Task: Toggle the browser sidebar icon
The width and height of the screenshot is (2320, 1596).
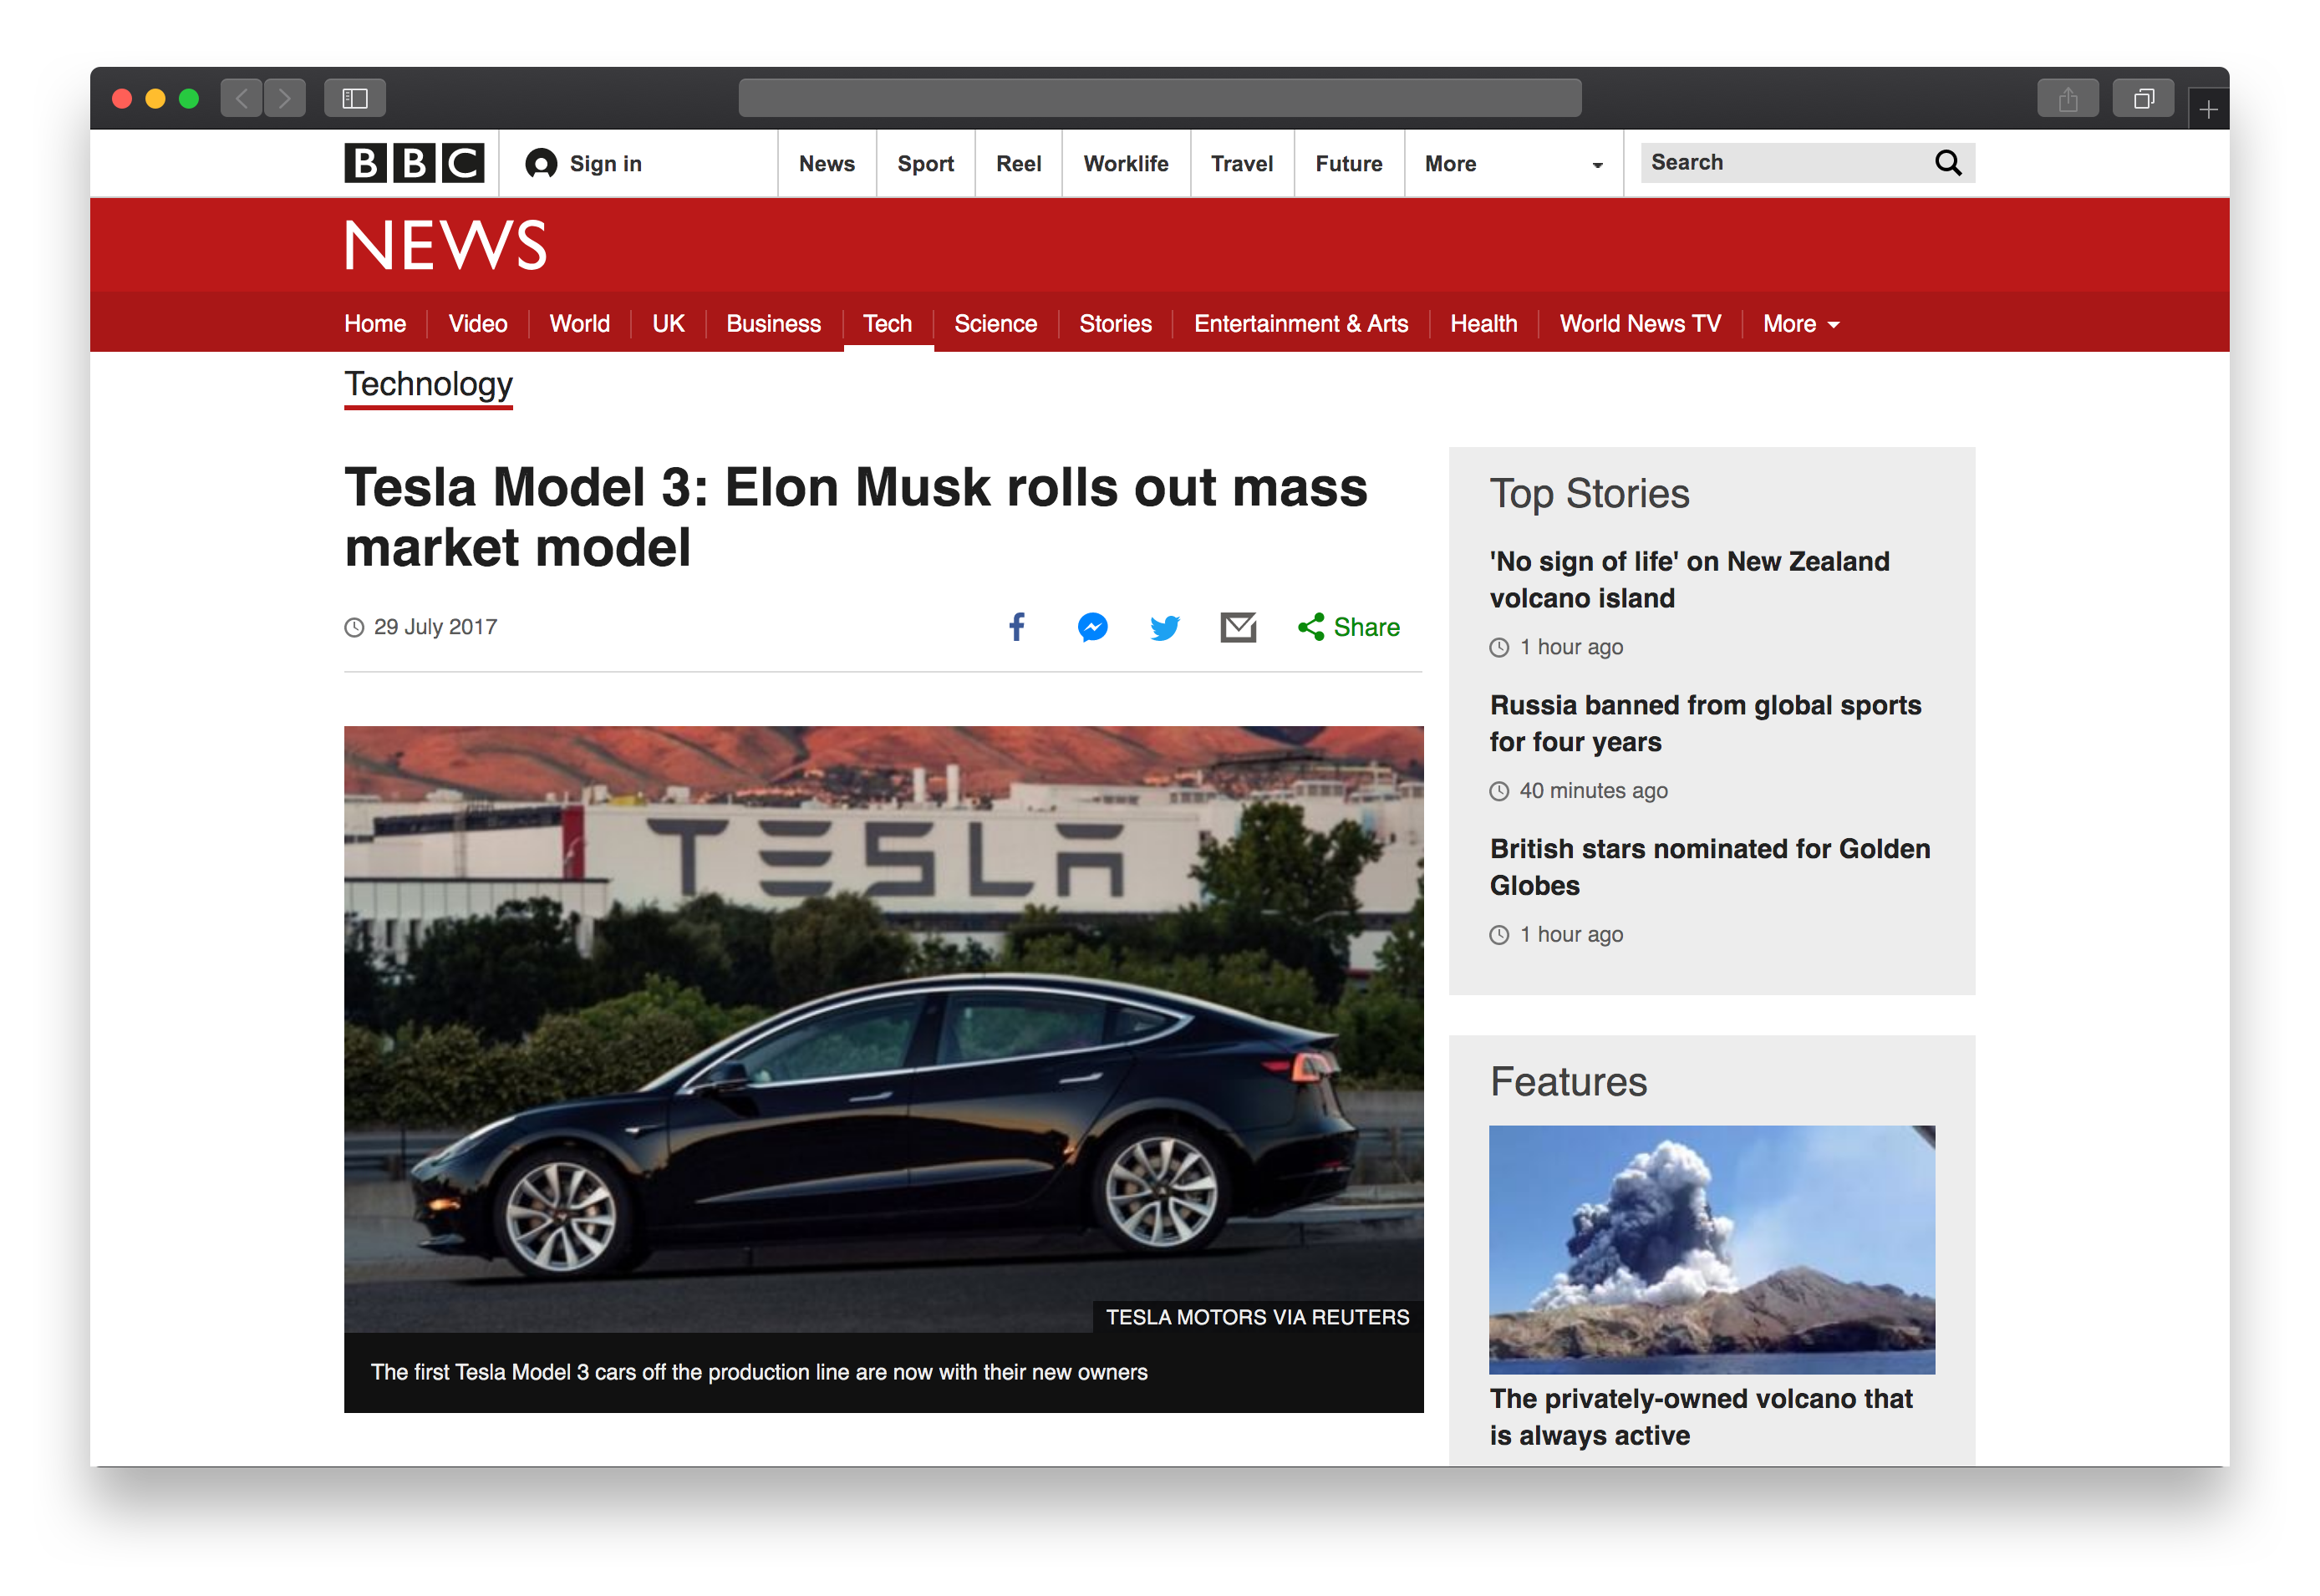Action: pos(355,98)
